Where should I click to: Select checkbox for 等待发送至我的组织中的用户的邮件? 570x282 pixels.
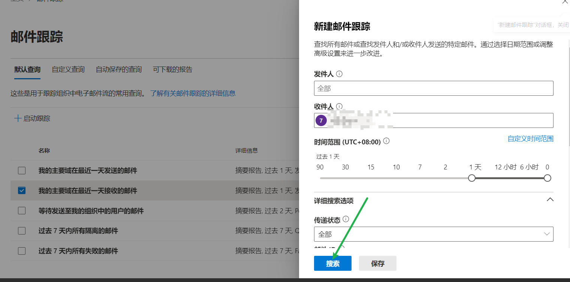[x=22, y=211]
